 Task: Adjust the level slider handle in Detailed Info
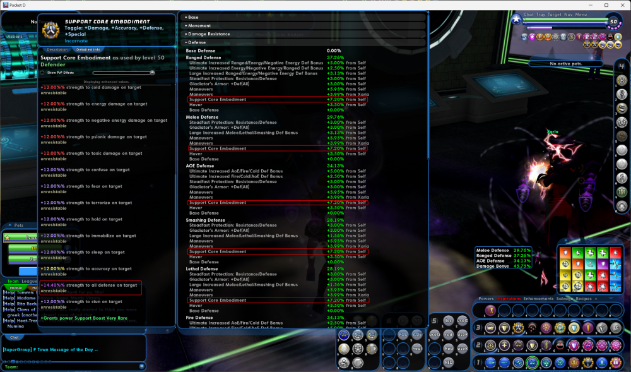pyautogui.click(x=151, y=73)
